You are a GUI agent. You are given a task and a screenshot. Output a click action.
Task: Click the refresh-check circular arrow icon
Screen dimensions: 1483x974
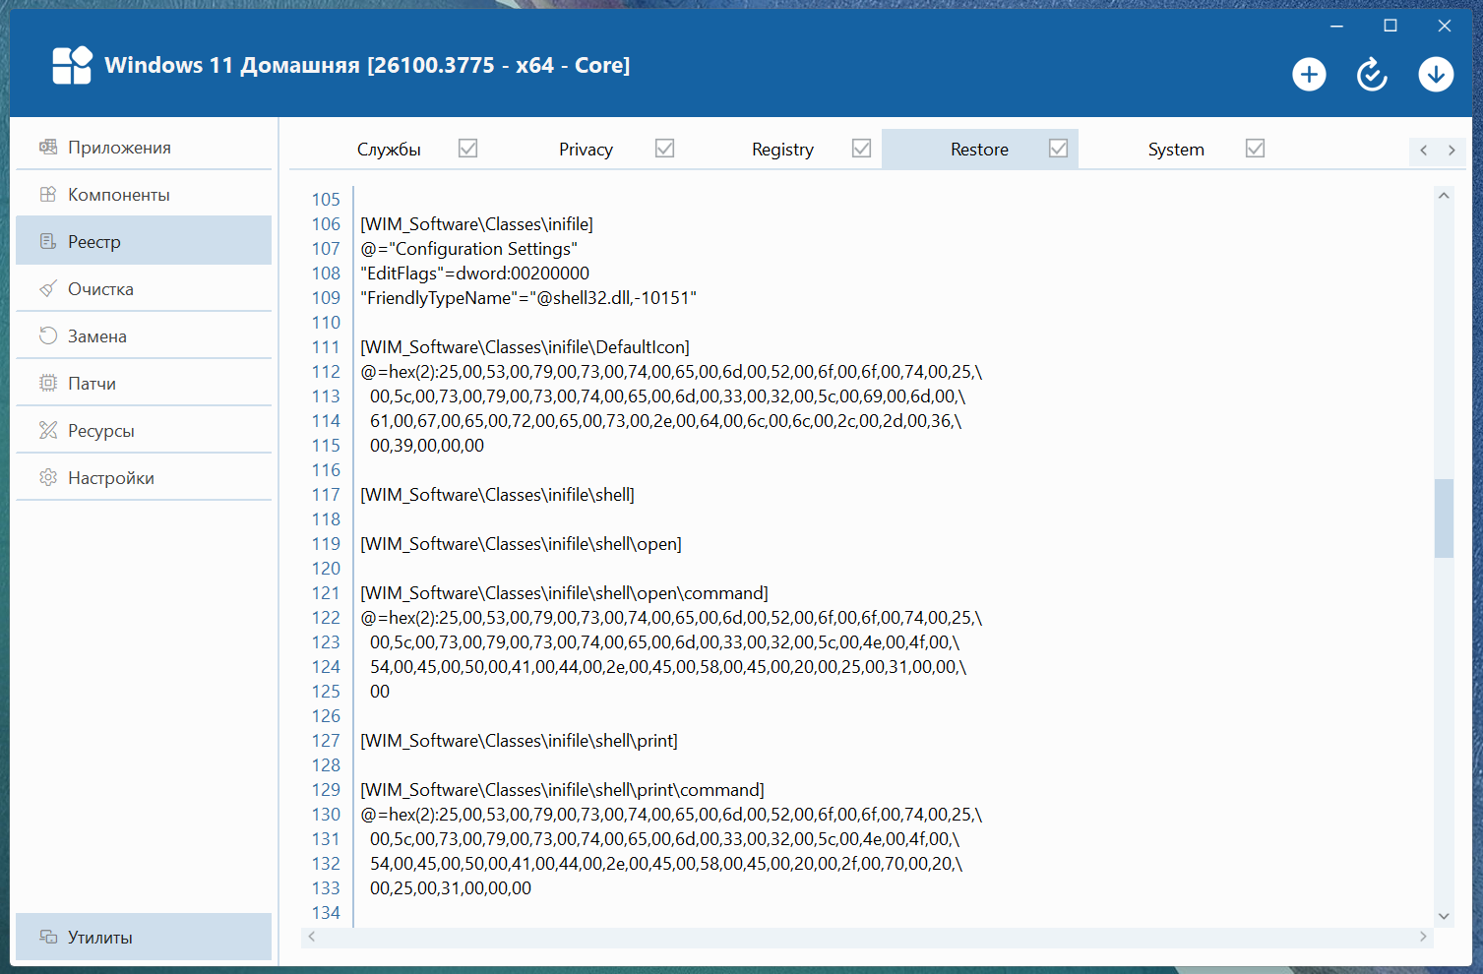[x=1372, y=75]
